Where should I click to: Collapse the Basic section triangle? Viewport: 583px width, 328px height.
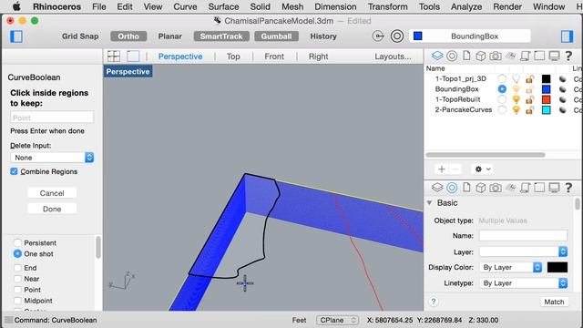pos(429,202)
